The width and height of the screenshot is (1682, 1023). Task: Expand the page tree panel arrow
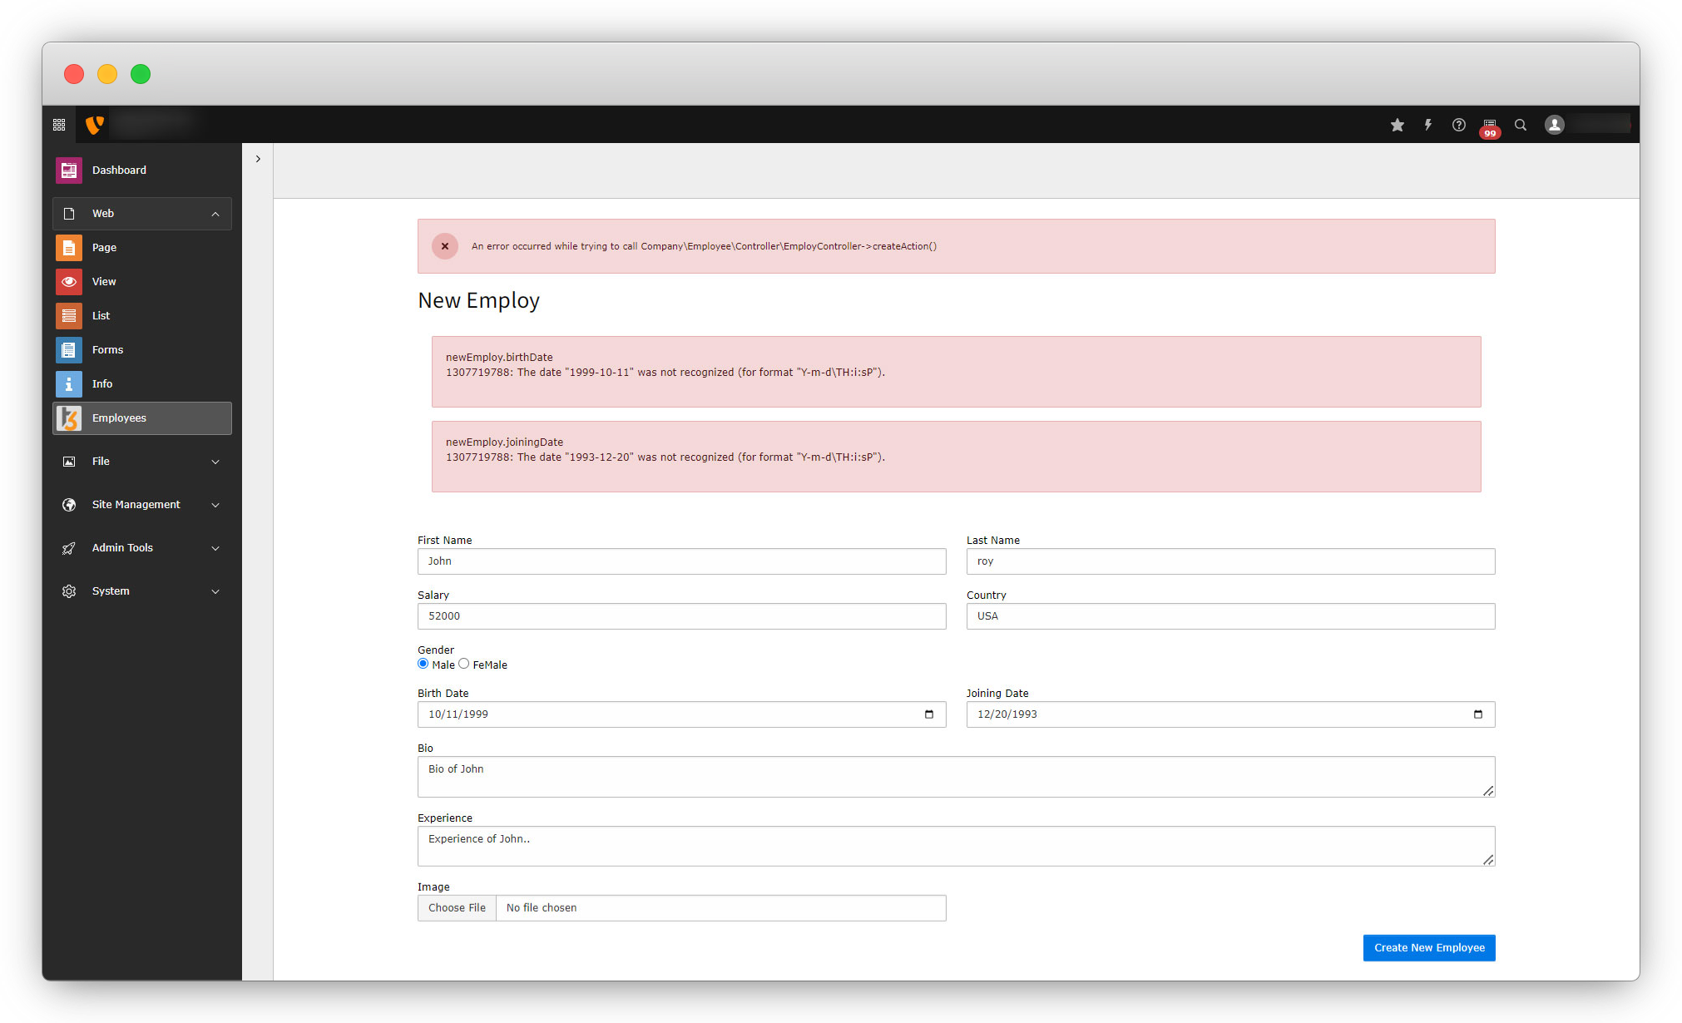tap(258, 159)
